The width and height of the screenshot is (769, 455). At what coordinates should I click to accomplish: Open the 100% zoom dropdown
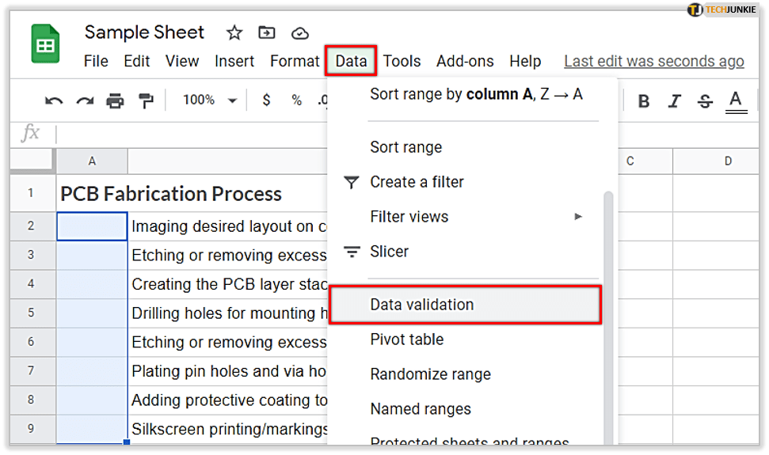[x=209, y=100]
